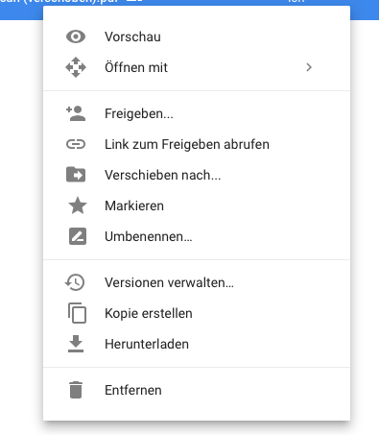Click the clock history versions icon
The width and height of the screenshot is (379, 435).
point(75,282)
